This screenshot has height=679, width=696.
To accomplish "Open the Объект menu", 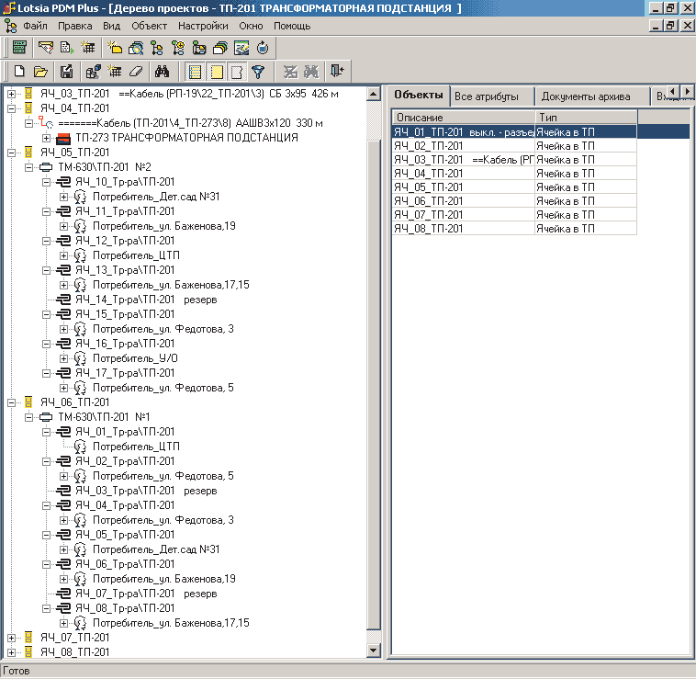I will [x=149, y=27].
